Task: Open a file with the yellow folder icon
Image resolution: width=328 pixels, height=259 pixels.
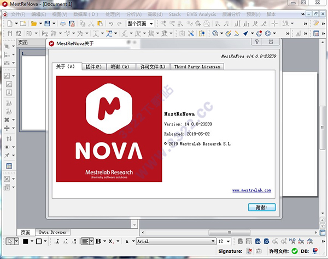Action: click(x=34, y=24)
